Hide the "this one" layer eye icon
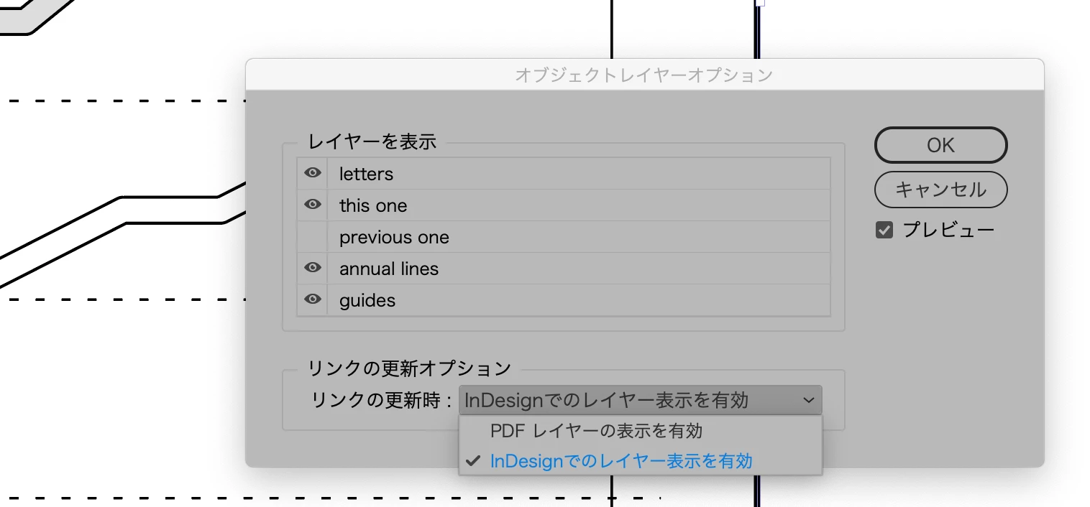The height and width of the screenshot is (507, 1090). point(312,205)
